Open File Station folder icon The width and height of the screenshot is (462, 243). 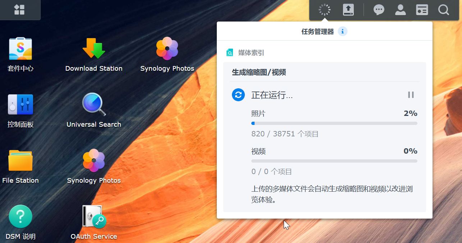(x=20, y=160)
